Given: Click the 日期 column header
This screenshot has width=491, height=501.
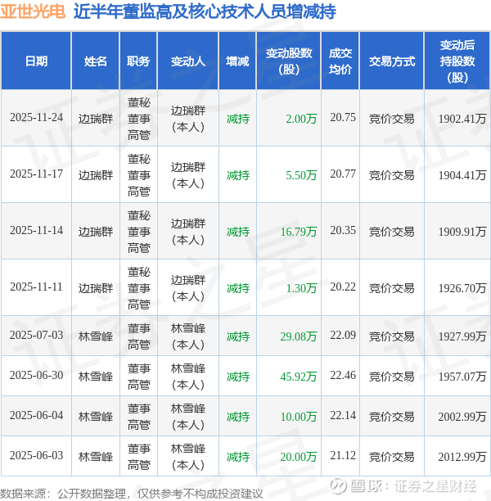Looking at the screenshot, I should tap(36, 61).
